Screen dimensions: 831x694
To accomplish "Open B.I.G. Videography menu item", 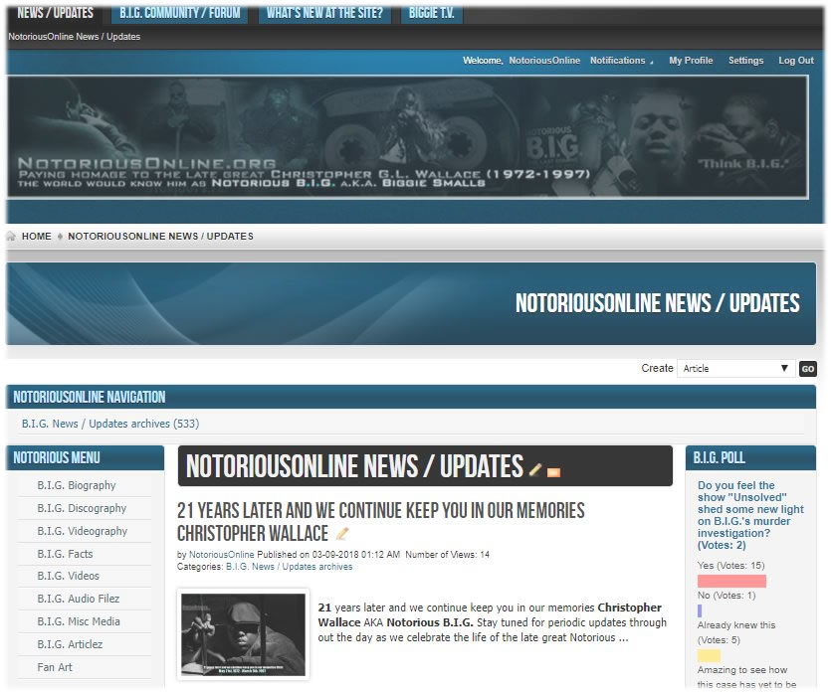I will [x=83, y=531].
